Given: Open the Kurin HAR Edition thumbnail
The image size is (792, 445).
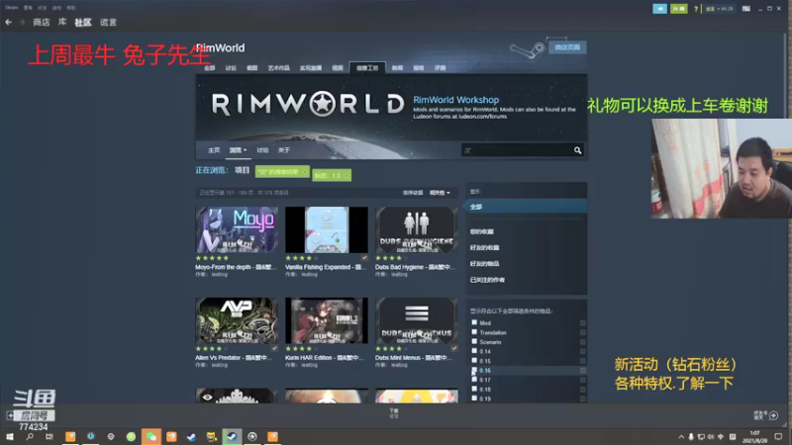Looking at the screenshot, I should coord(327,320).
